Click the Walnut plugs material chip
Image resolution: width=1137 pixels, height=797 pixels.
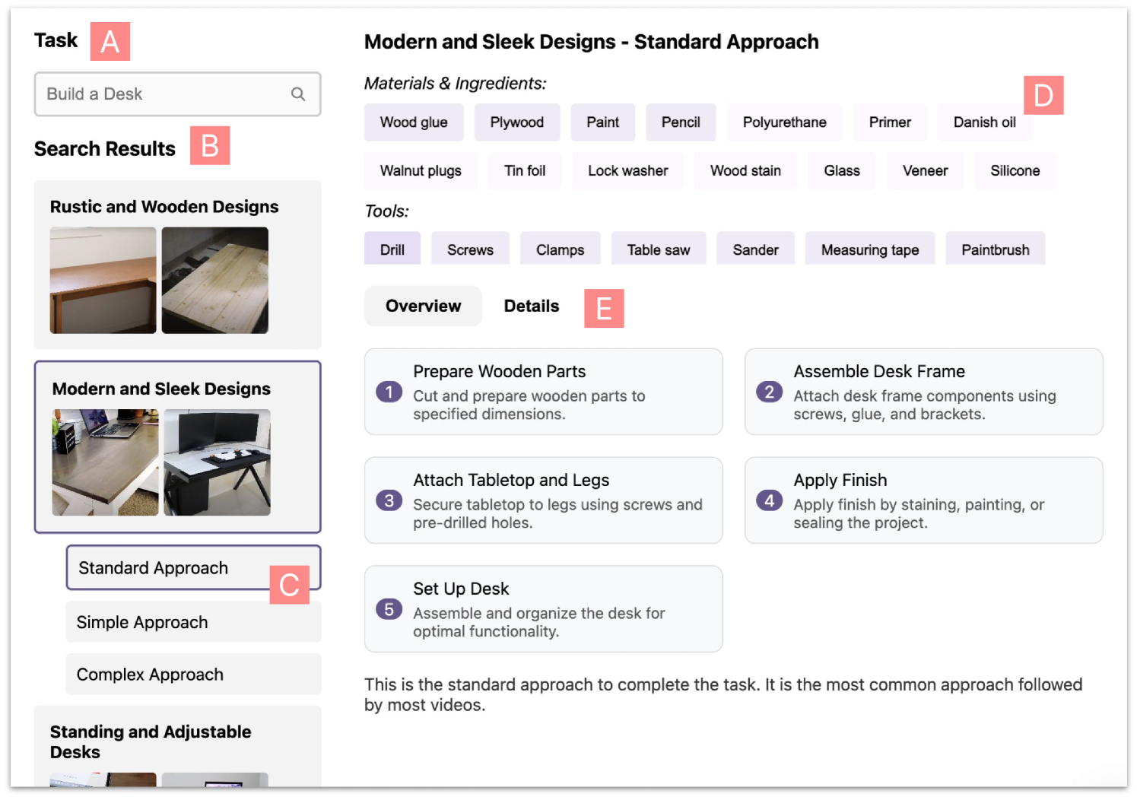tap(421, 171)
